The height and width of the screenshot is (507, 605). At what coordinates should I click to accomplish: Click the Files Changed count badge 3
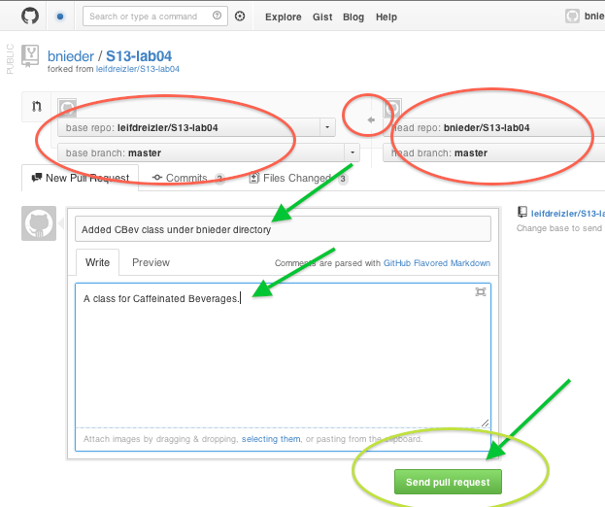pyautogui.click(x=343, y=179)
